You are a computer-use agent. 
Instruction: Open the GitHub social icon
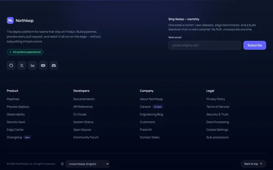11,65
